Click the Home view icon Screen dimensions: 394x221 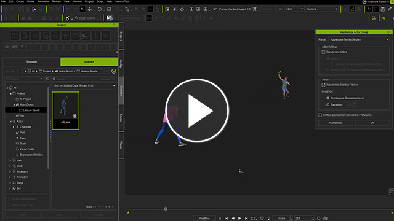182,9
